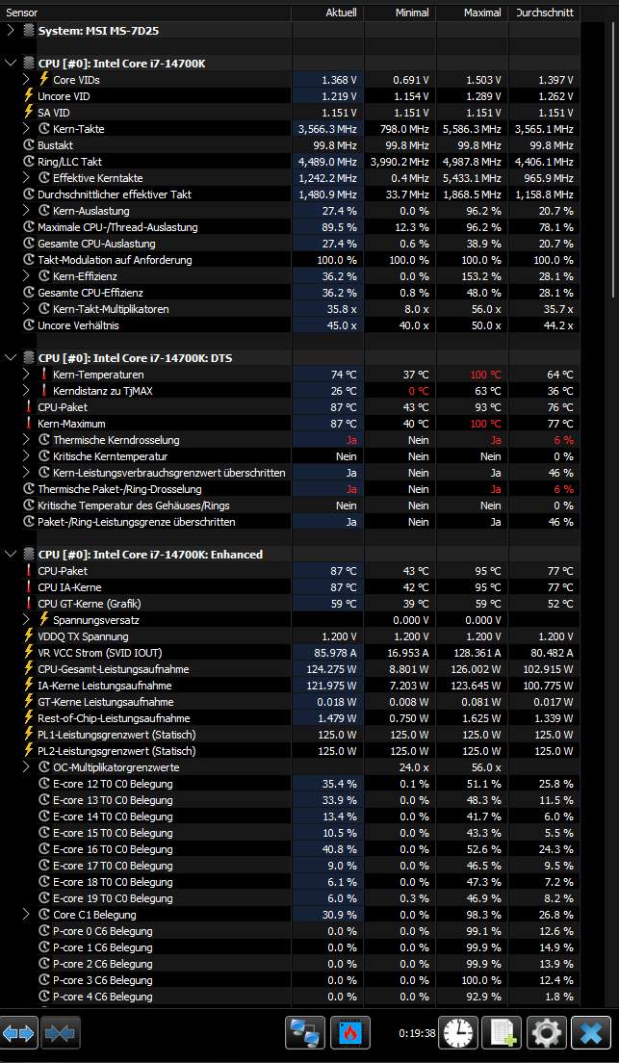Image resolution: width=619 pixels, height=1063 pixels.
Task: Click clock icon of Bustakt row
Action: (x=29, y=145)
